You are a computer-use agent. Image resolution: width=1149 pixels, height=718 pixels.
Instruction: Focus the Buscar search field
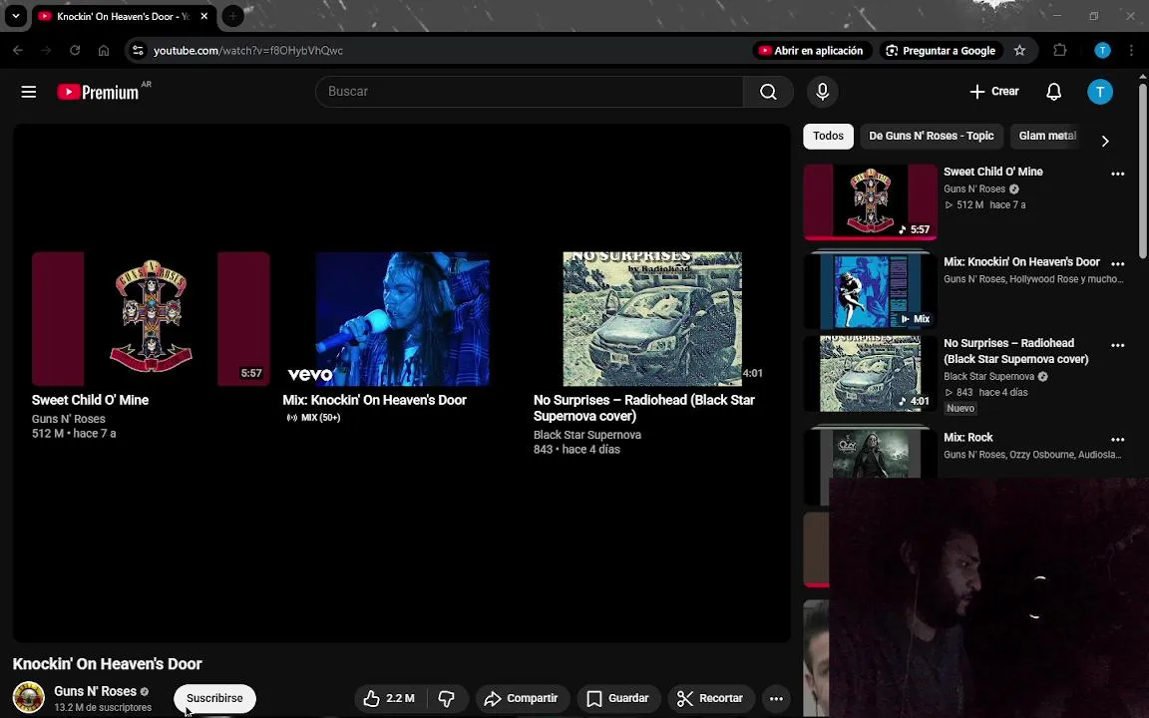tap(529, 92)
